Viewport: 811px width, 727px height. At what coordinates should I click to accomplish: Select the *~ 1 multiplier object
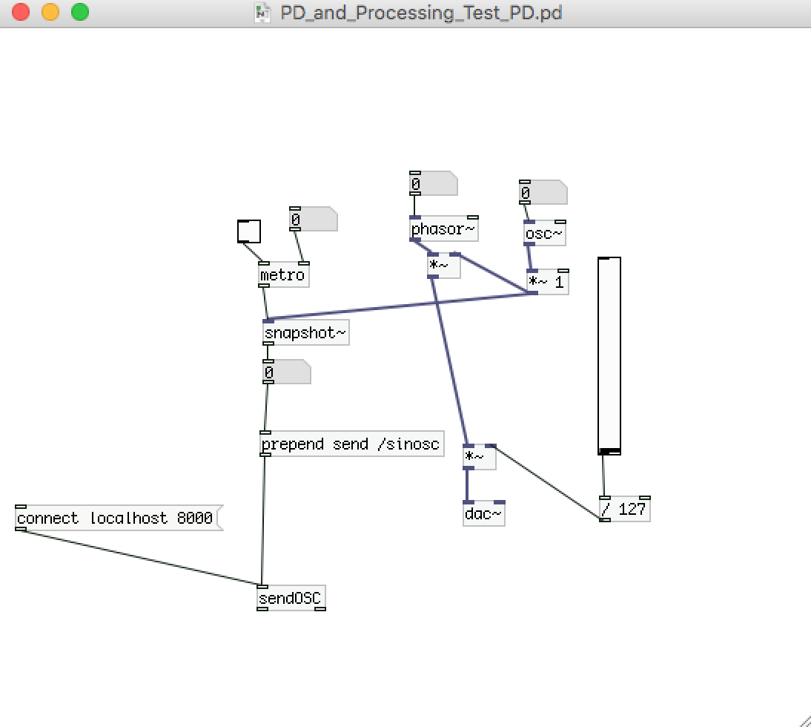(547, 282)
